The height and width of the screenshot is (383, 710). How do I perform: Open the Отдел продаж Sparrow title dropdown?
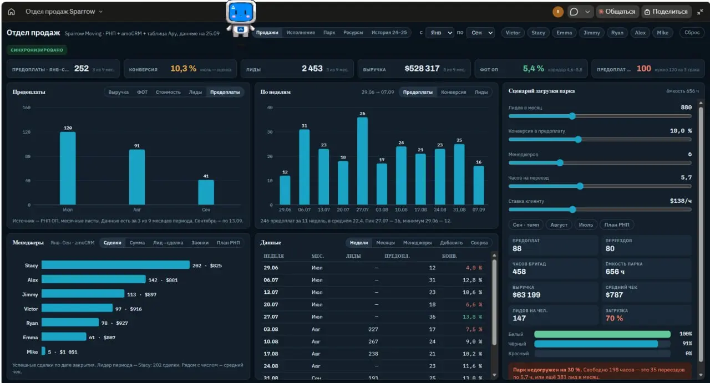(x=64, y=12)
